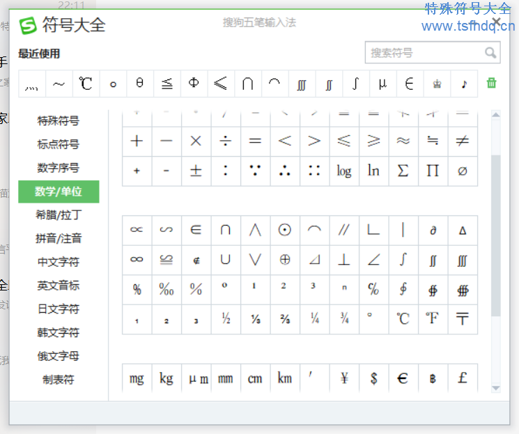The width and height of the screenshot is (519, 434).
Task: Insert the infinity ∞ symbol
Action: pos(137,259)
